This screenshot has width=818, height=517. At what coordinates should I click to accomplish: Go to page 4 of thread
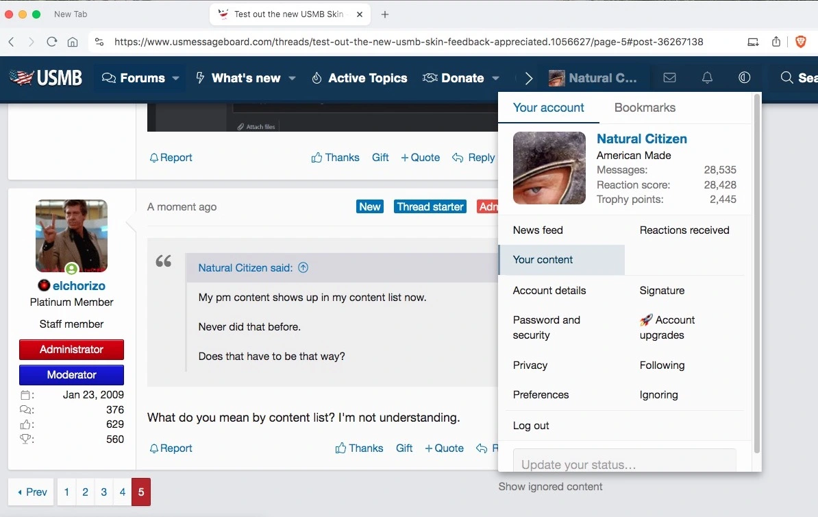click(122, 492)
